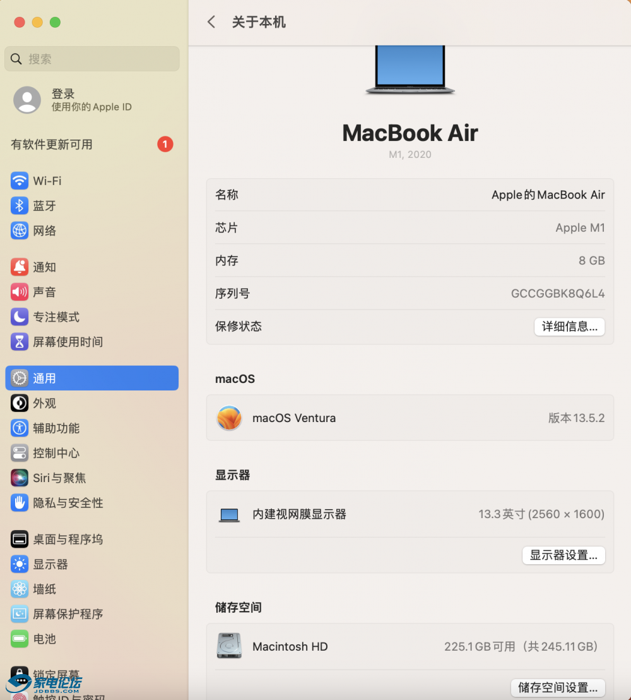The height and width of the screenshot is (700, 631).
Task: Click the 内建视网膜显示器 label
Action: (299, 514)
